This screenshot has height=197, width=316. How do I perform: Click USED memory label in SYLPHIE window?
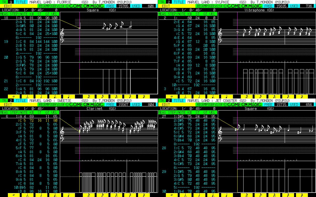pos(294,6)
